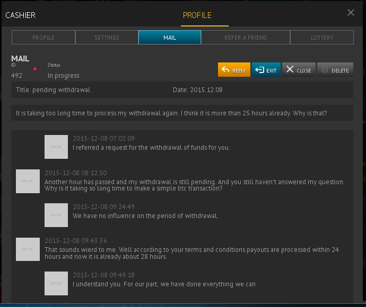Click the ticket ID '492'
This screenshot has height=307, width=366.
[16, 76]
